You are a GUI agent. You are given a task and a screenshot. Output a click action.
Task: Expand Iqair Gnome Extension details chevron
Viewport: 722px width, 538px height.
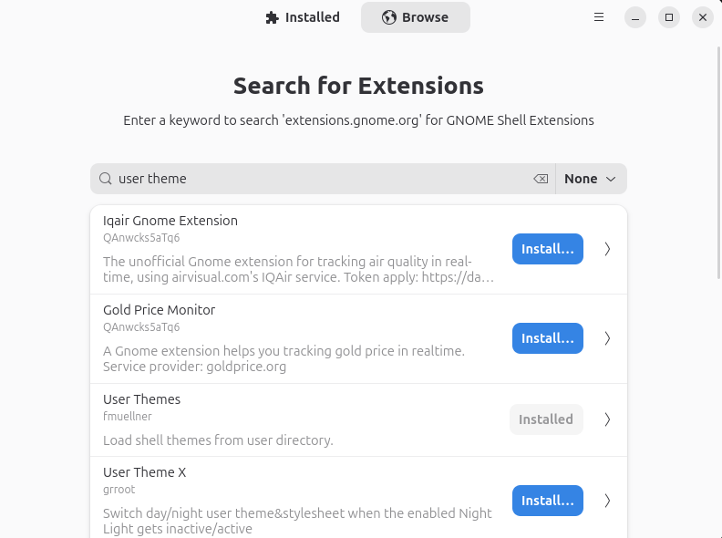click(x=607, y=249)
